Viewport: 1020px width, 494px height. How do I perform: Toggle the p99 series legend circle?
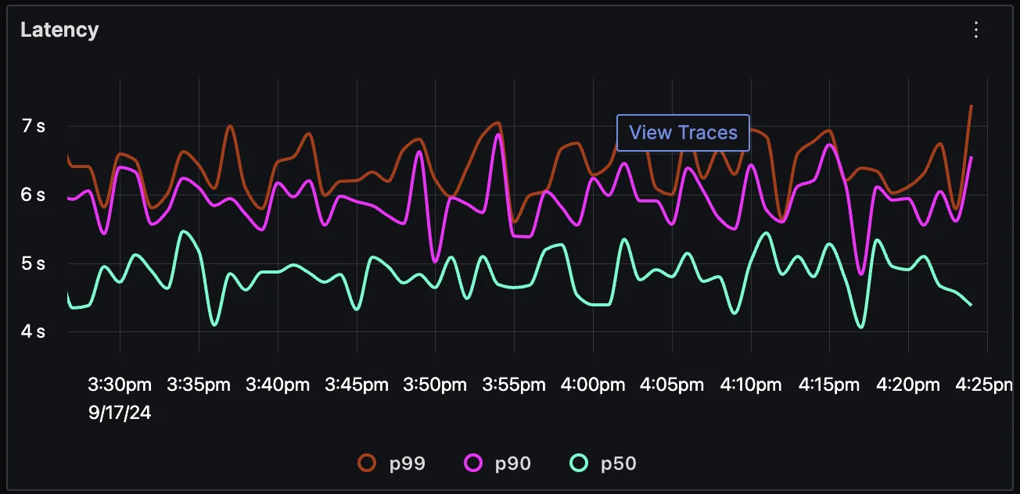(x=368, y=464)
